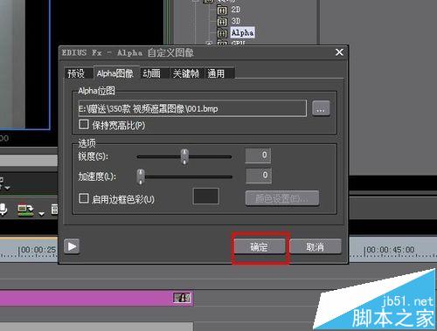The height and width of the screenshot is (331, 437).
Task: Click the 锐度 value field
Action: point(258,155)
